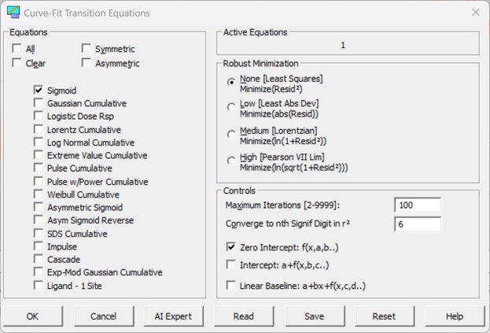Open Help for this dialog
The image size is (490, 333).
click(x=455, y=316)
